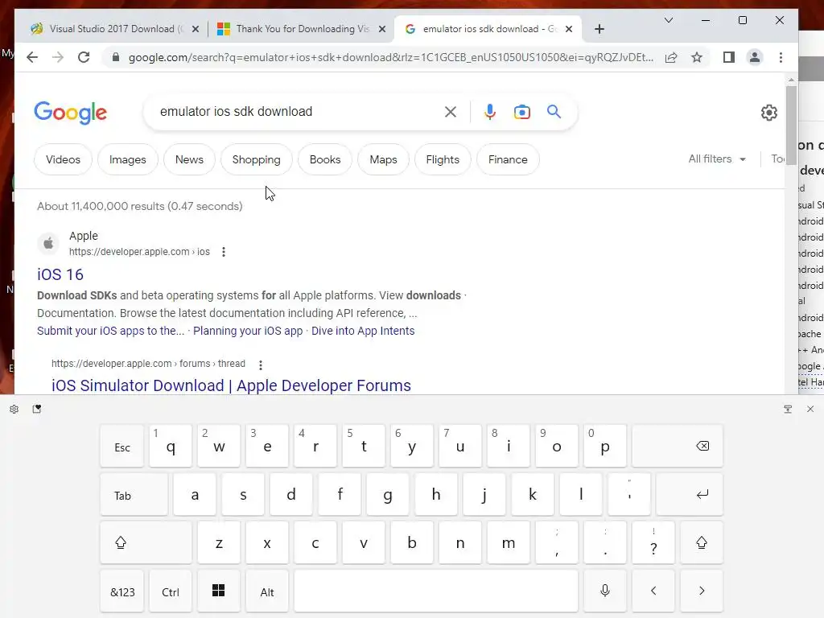Open the tab search chevron
Viewport: 824px width, 618px height.
(x=669, y=20)
